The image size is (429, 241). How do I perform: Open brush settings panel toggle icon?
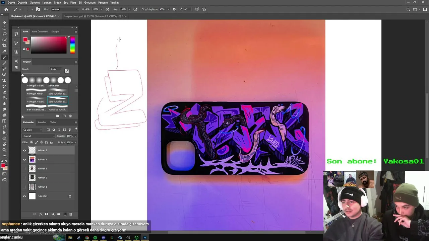38,9
